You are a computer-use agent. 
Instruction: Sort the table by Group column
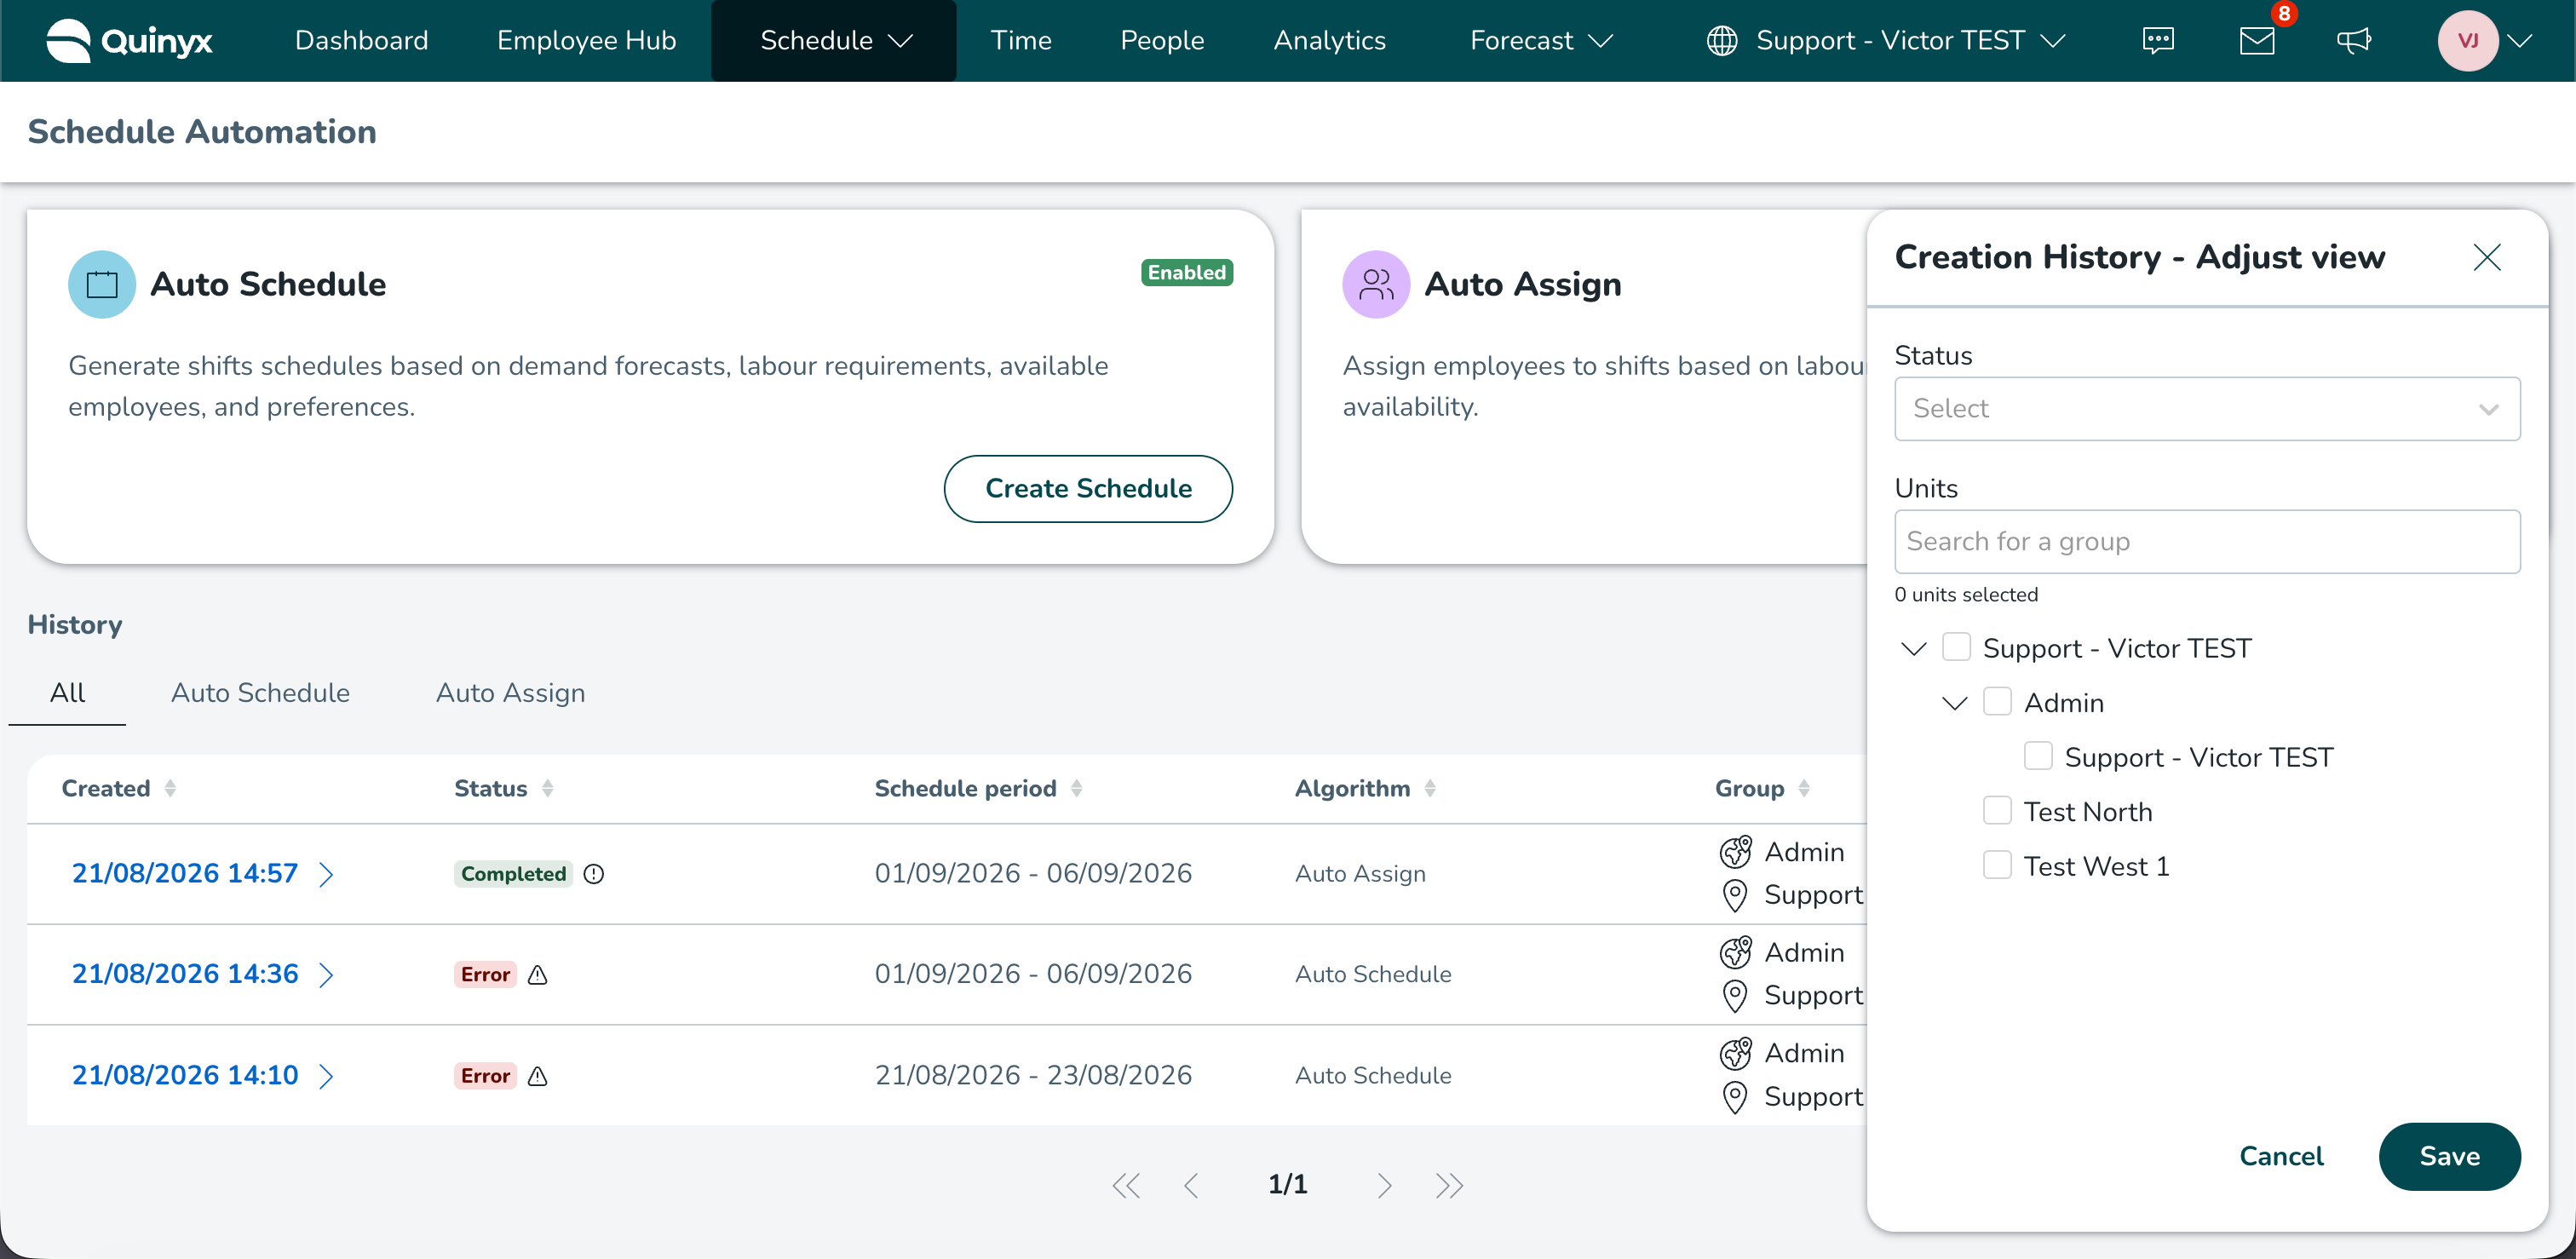pyautogui.click(x=1804, y=789)
